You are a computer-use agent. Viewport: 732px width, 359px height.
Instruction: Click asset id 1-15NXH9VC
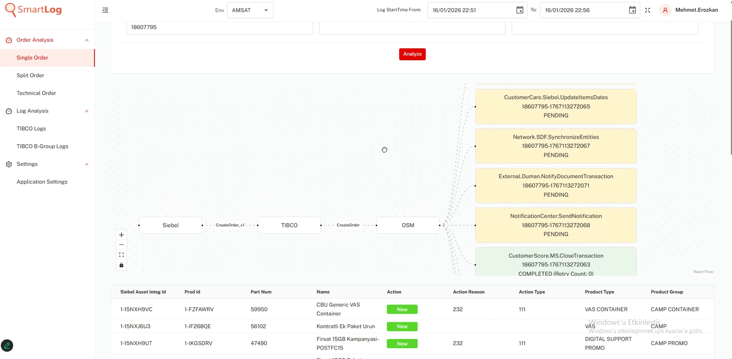136,309
